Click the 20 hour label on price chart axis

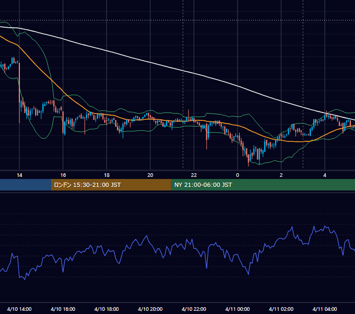pyautogui.click(x=150, y=175)
